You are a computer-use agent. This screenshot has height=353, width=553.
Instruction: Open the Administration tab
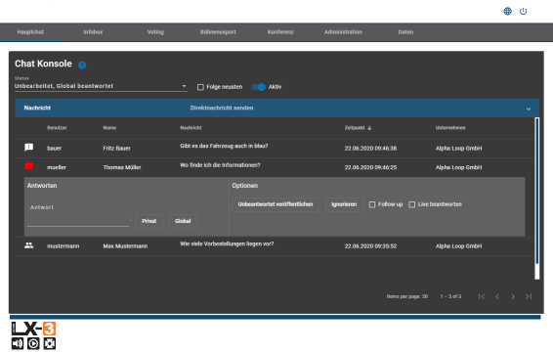(343, 32)
